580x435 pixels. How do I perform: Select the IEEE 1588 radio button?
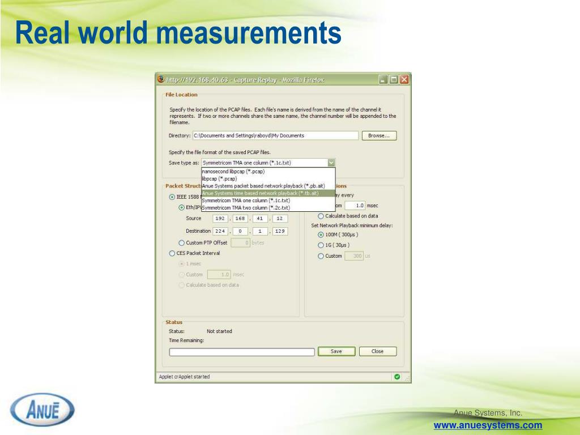pos(172,197)
